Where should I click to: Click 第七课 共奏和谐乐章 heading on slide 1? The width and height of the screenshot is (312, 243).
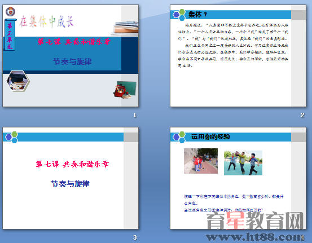[x=74, y=42]
